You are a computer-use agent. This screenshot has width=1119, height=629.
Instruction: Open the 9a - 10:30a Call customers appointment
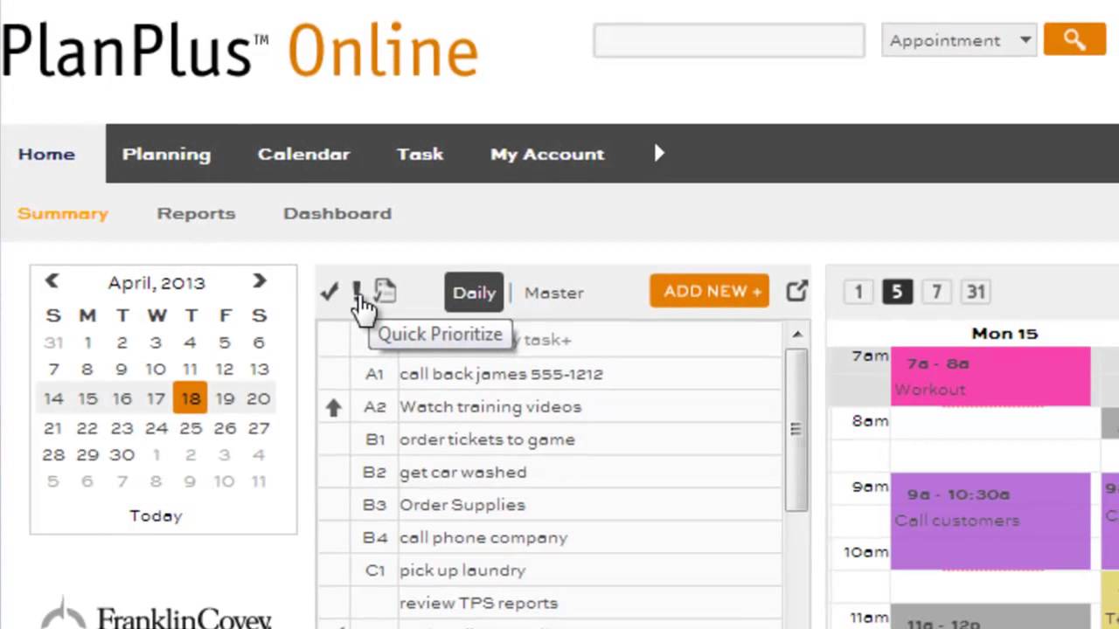coord(990,522)
